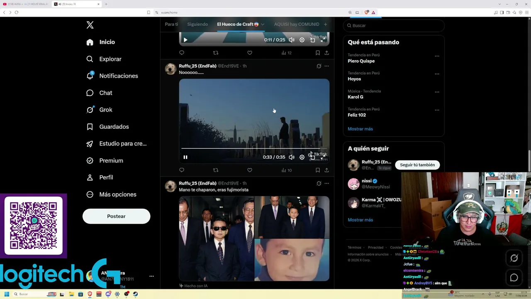The height and width of the screenshot is (299, 531).
Task: Bookmark the Noooooo post
Action: pyautogui.click(x=317, y=170)
